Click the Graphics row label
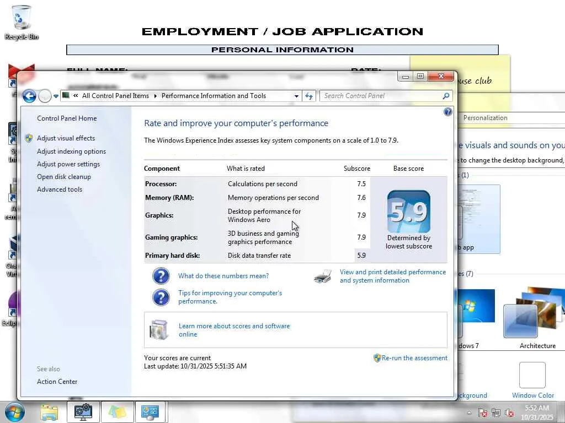 pyautogui.click(x=159, y=215)
